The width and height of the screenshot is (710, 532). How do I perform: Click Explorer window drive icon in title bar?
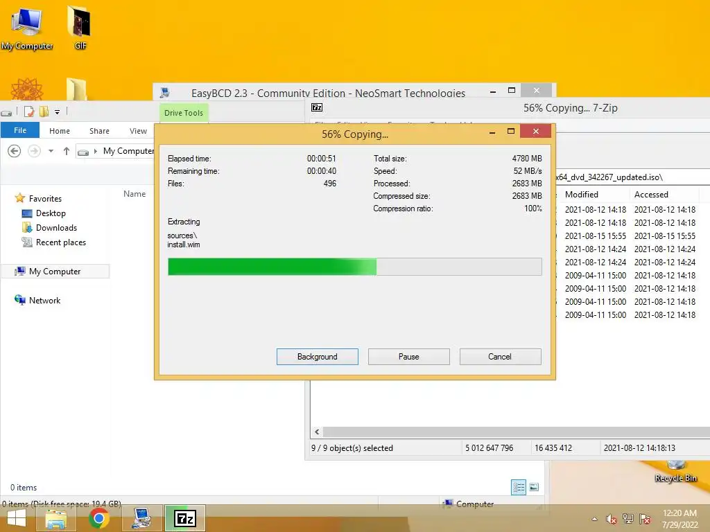coord(6,112)
